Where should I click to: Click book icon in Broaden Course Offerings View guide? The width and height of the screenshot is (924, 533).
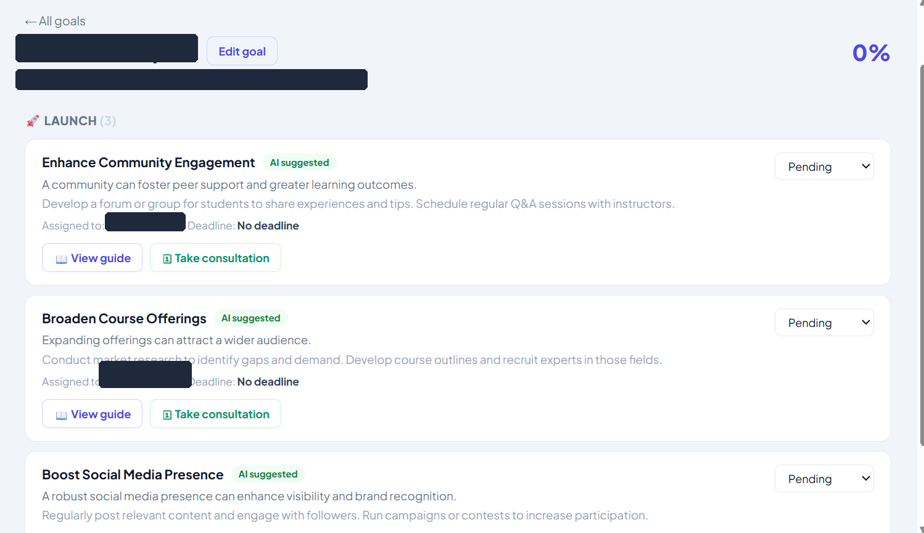pyautogui.click(x=61, y=415)
